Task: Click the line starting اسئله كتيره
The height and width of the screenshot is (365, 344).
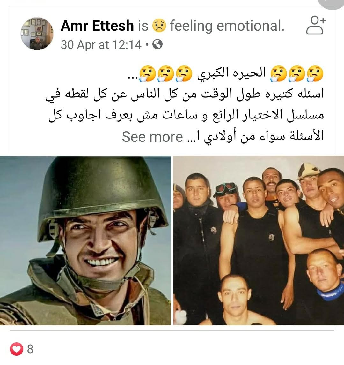Action: coord(185,95)
